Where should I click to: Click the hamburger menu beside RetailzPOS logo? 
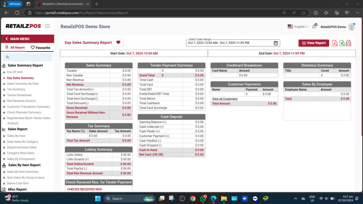coord(47,26)
